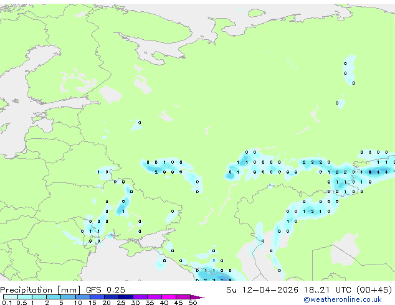Select the 'Precipitation [mm]' title text

[x=40, y=290]
